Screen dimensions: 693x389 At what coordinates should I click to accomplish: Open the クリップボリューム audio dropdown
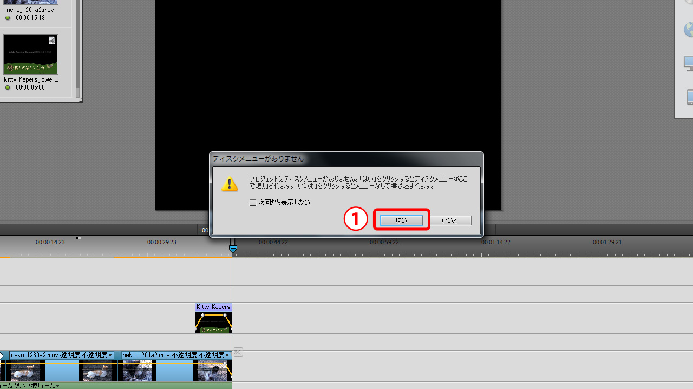point(57,386)
